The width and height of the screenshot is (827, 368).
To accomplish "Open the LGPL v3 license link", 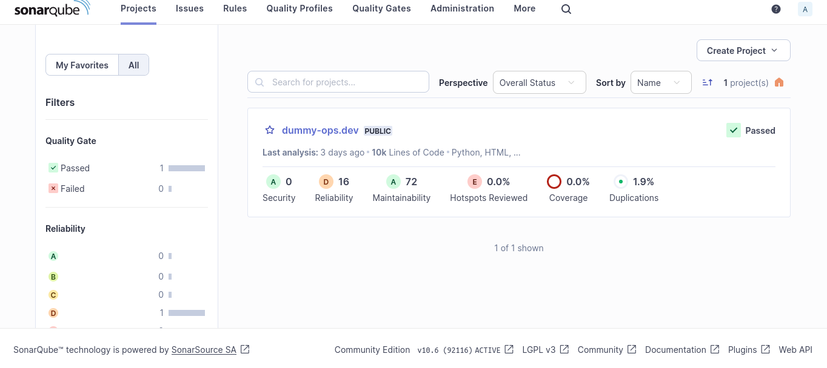I will (539, 350).
